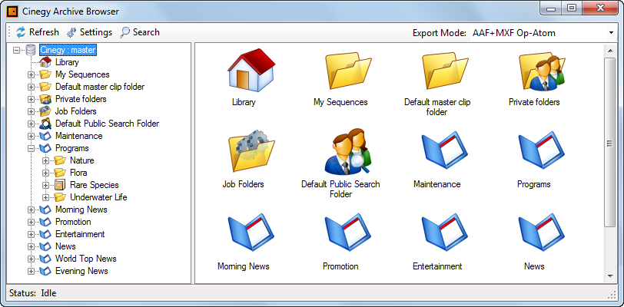This screenshot has width=624, height=307.
Task: Expand My Sequences tree node
Action: tap(31, 74)
